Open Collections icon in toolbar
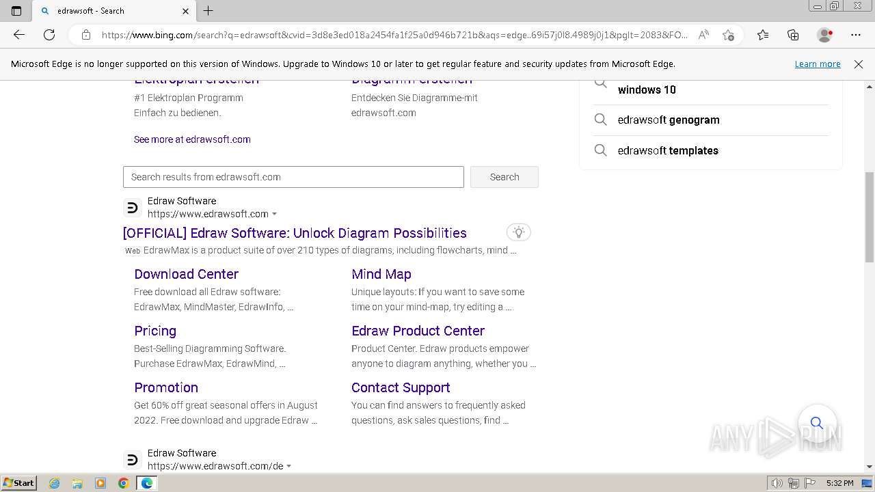This screenshot has width=875, height=492. [793, 35]
